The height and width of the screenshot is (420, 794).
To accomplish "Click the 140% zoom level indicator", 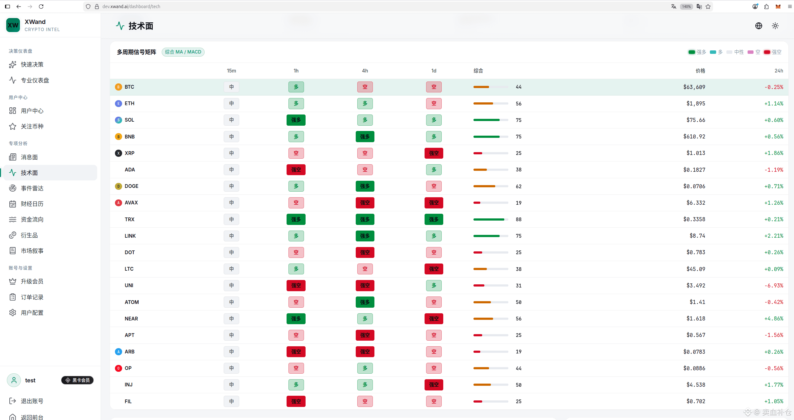I will (x=687, y=7).
